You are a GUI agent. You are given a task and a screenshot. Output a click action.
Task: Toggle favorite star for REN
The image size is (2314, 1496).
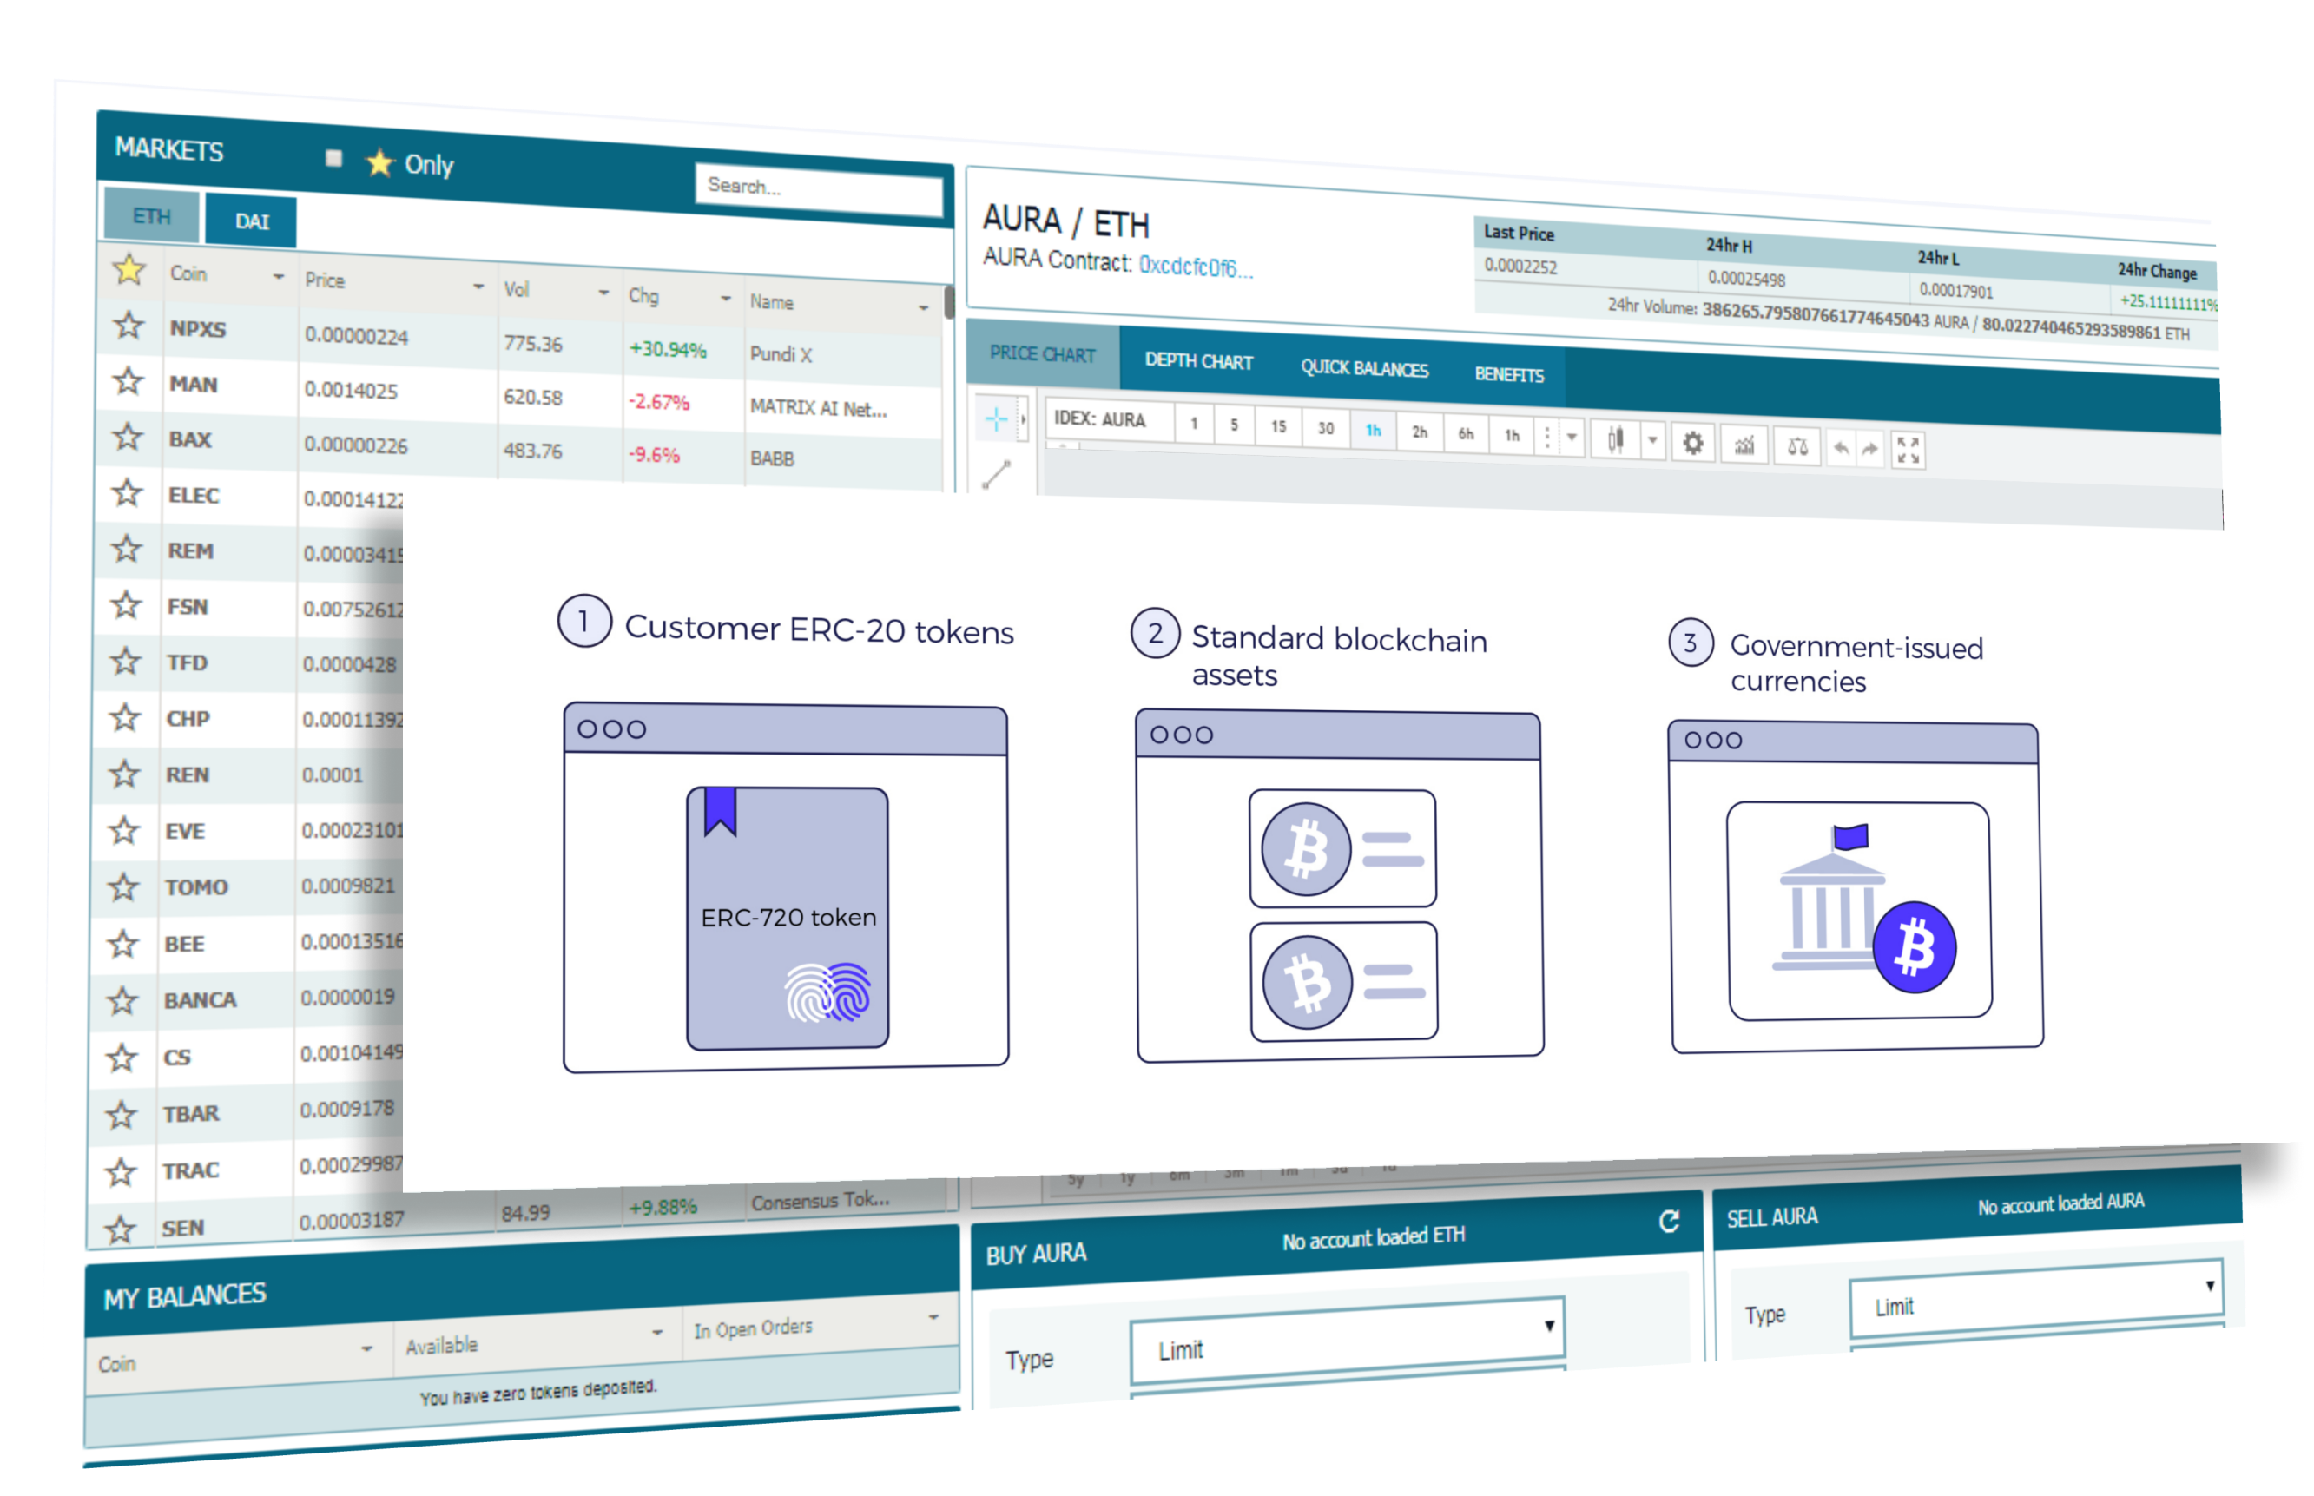pos(124,774)
